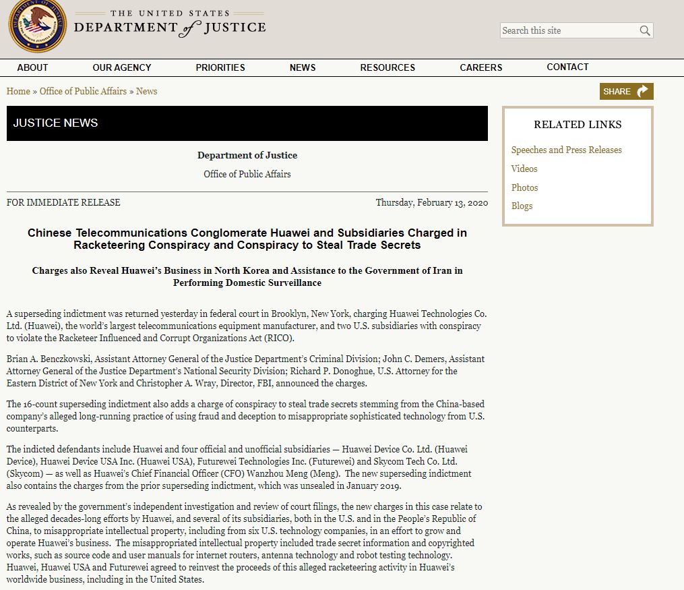684x590 pixels.
Task: Open Speeches and Press Releases link
Action: pyautogui.click(x=566, y=150)
